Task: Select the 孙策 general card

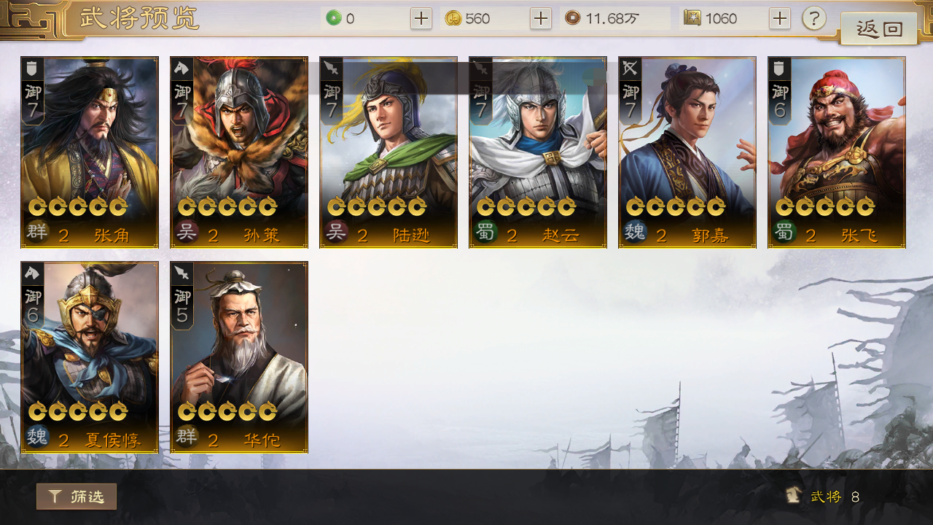Action: (x=239, y=152)
